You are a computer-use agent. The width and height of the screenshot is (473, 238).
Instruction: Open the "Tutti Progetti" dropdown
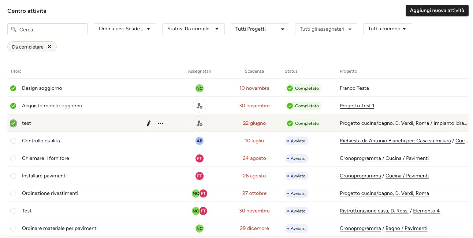260,29
